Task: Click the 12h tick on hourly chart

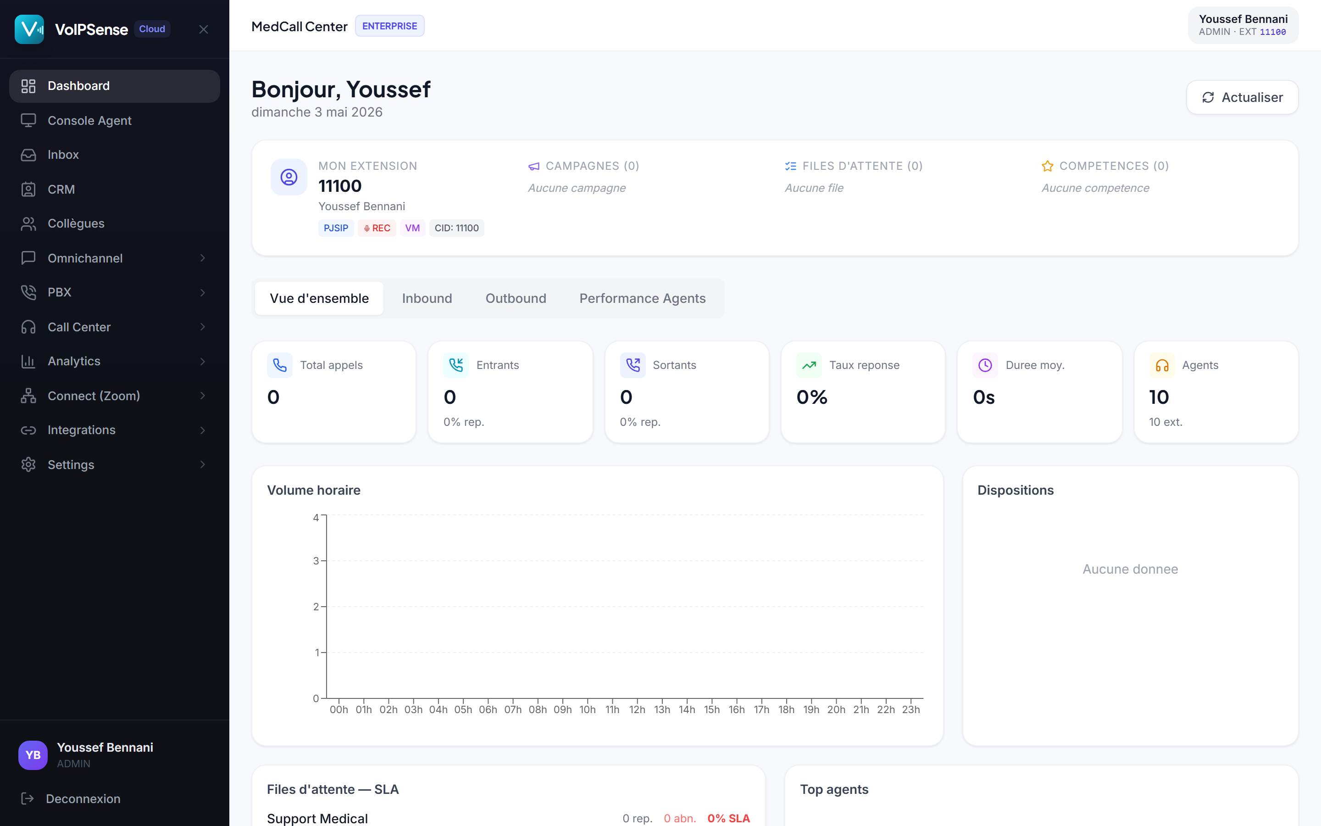Action: point(637,709)
